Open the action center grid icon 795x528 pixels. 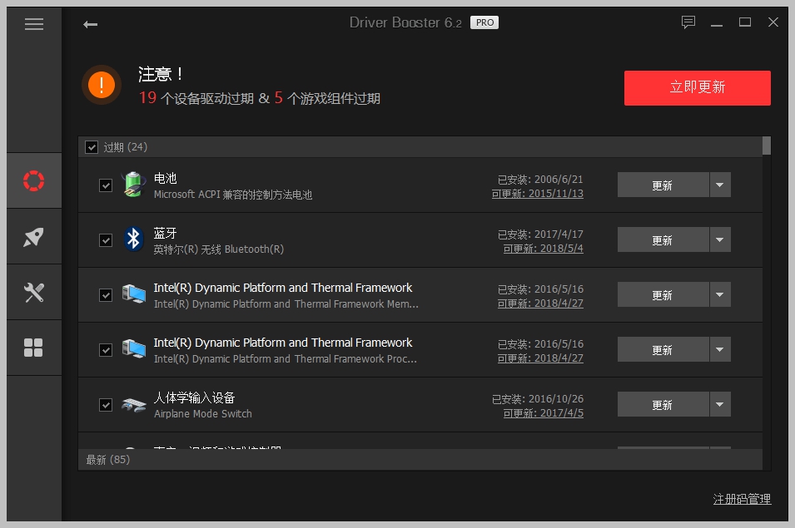[x=33, y=348]
